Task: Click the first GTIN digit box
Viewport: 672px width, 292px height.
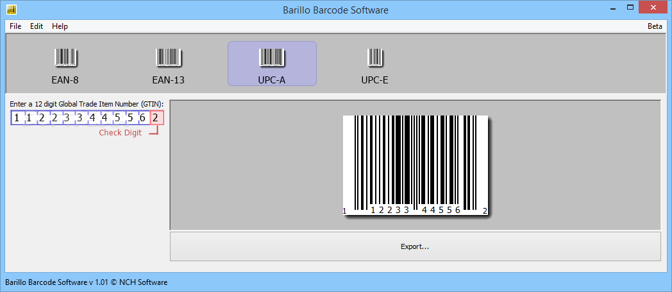Action: [17, 117]
